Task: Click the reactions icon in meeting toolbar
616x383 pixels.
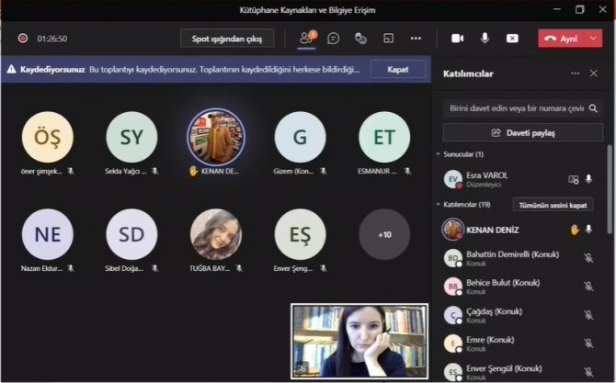Action: 361,39
